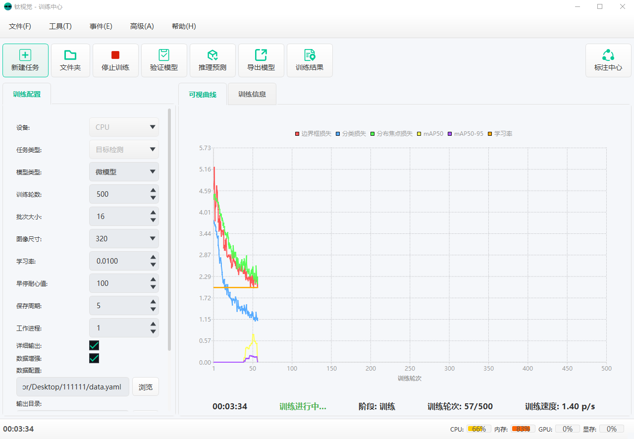634x439 pixels.
Task: Open the 高级(A) menu
Action: pos(142,26)
